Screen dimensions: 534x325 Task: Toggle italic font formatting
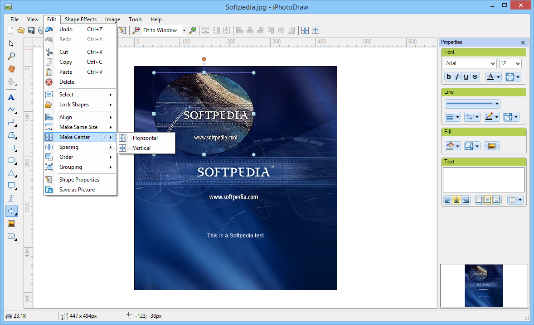point(457,77)
